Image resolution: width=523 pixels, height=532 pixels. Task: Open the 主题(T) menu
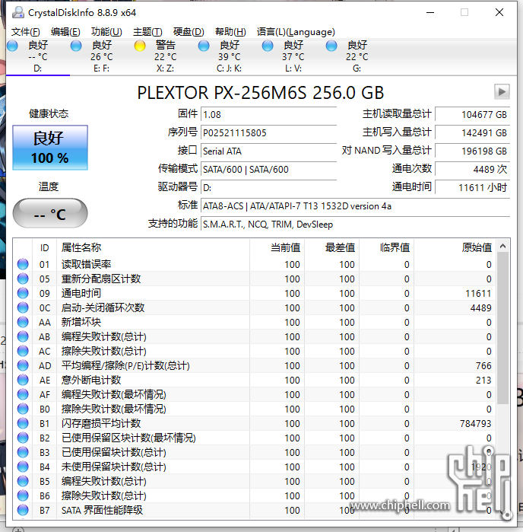tap(147, 32)
